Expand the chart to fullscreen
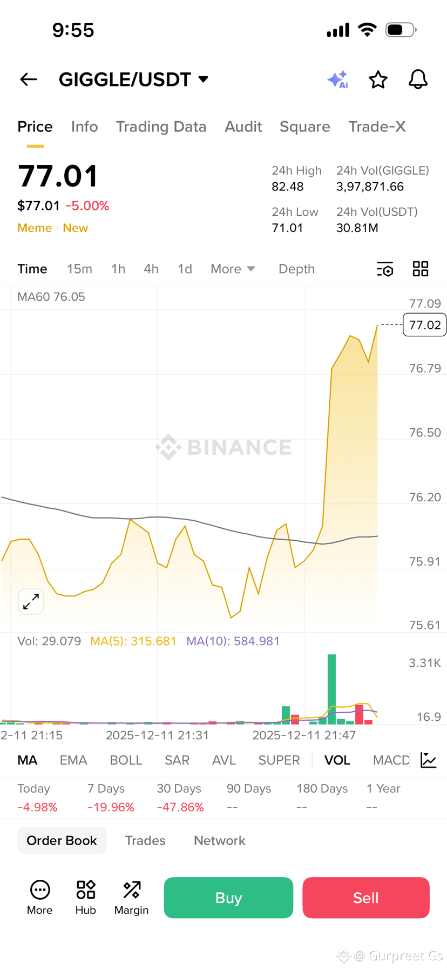Screen dimensions: 447x969 [31, 601]
